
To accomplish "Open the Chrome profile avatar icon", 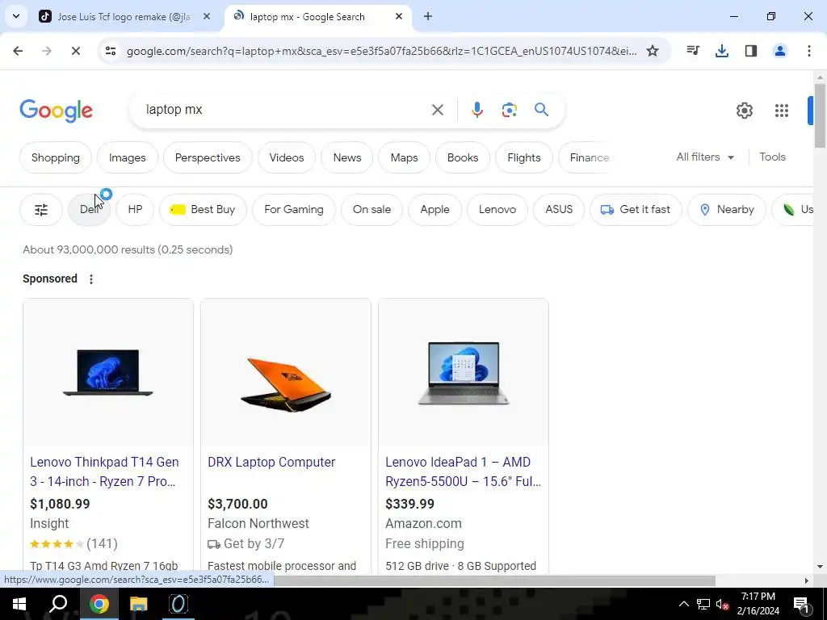I will coord(780,51).
